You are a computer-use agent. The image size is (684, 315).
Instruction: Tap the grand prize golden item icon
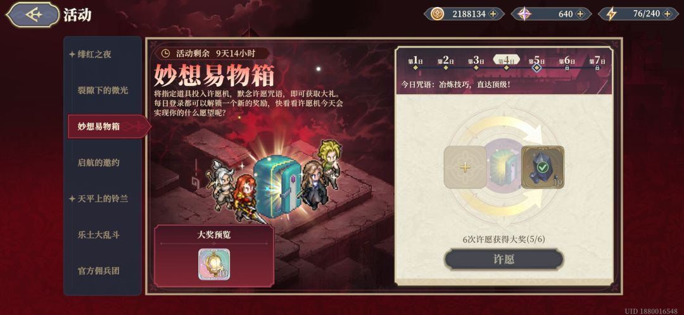215,264
